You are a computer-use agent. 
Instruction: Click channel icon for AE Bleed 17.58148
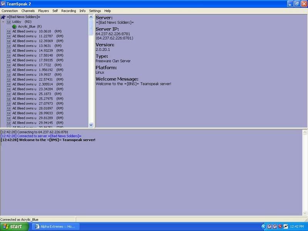click(x=8, y=55)
